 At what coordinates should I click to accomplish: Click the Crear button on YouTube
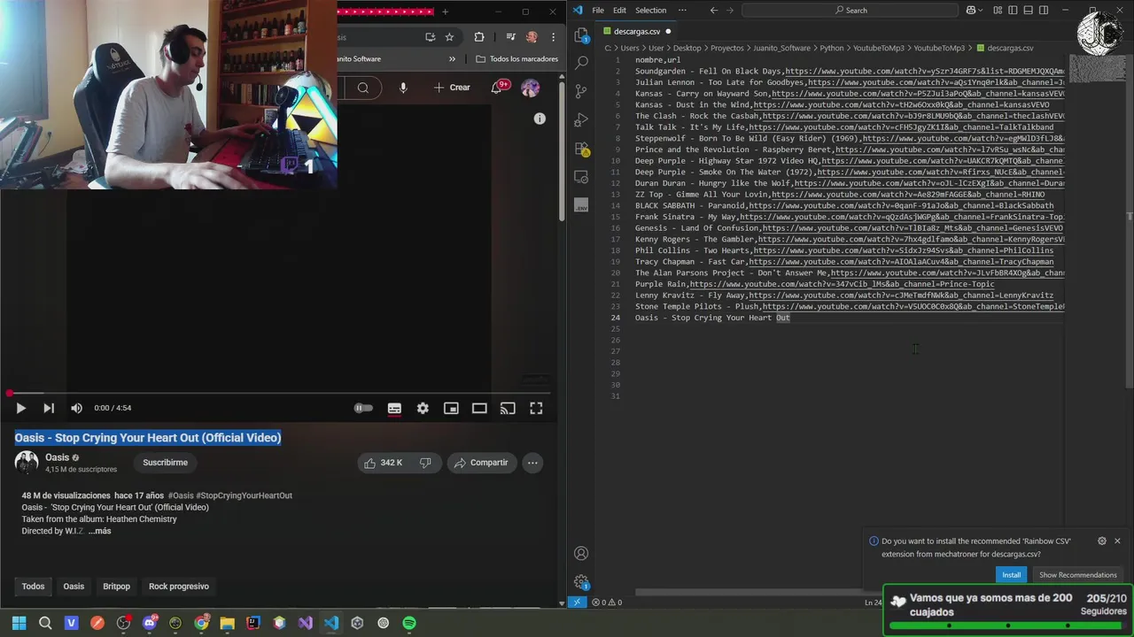(x=452, y=88)
